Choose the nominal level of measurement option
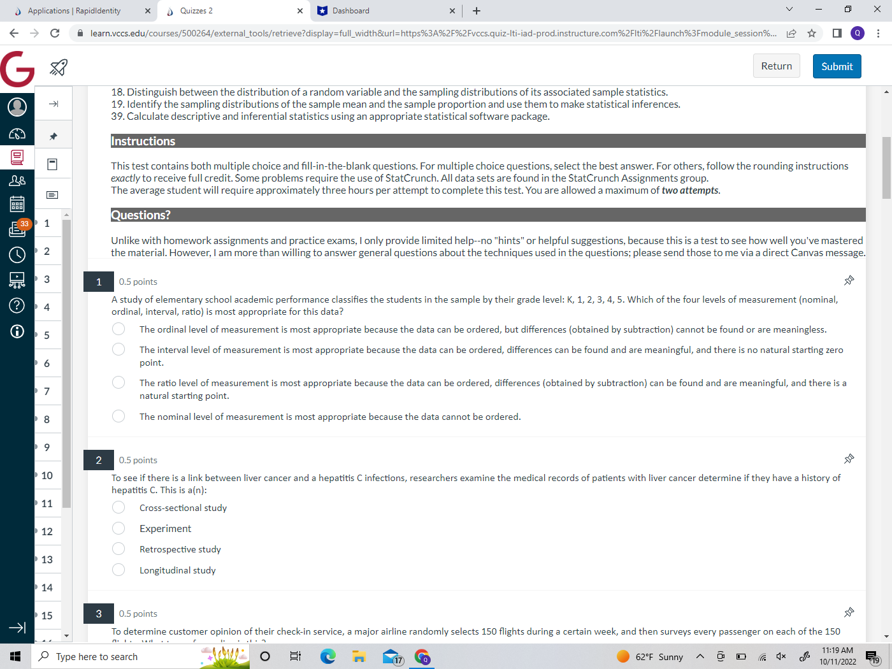892x669 pixels. (119, 416)
